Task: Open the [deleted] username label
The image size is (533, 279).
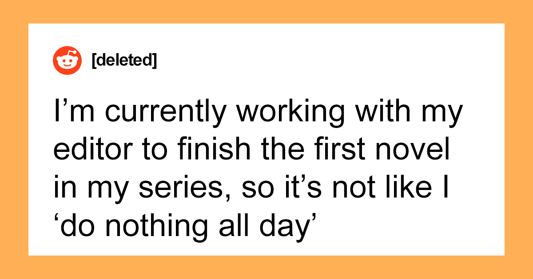Action: 124,61
